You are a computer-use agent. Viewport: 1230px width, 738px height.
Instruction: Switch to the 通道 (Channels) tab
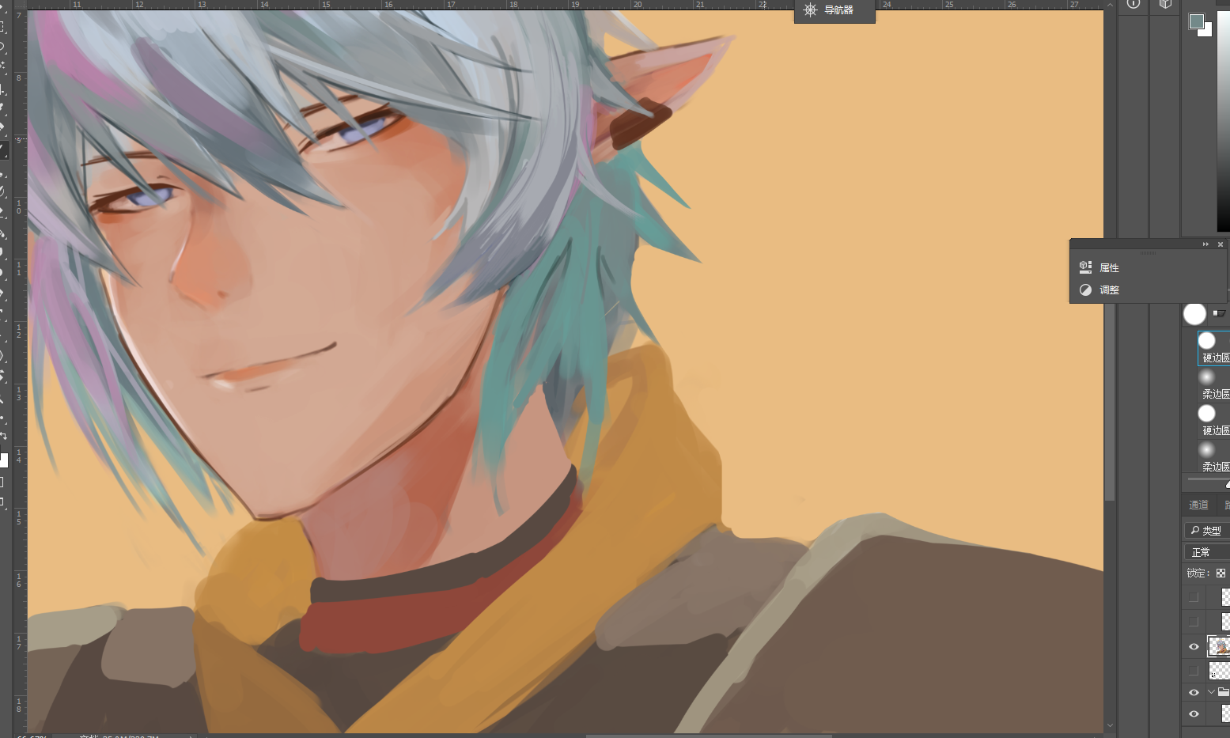pos(1198,505)
